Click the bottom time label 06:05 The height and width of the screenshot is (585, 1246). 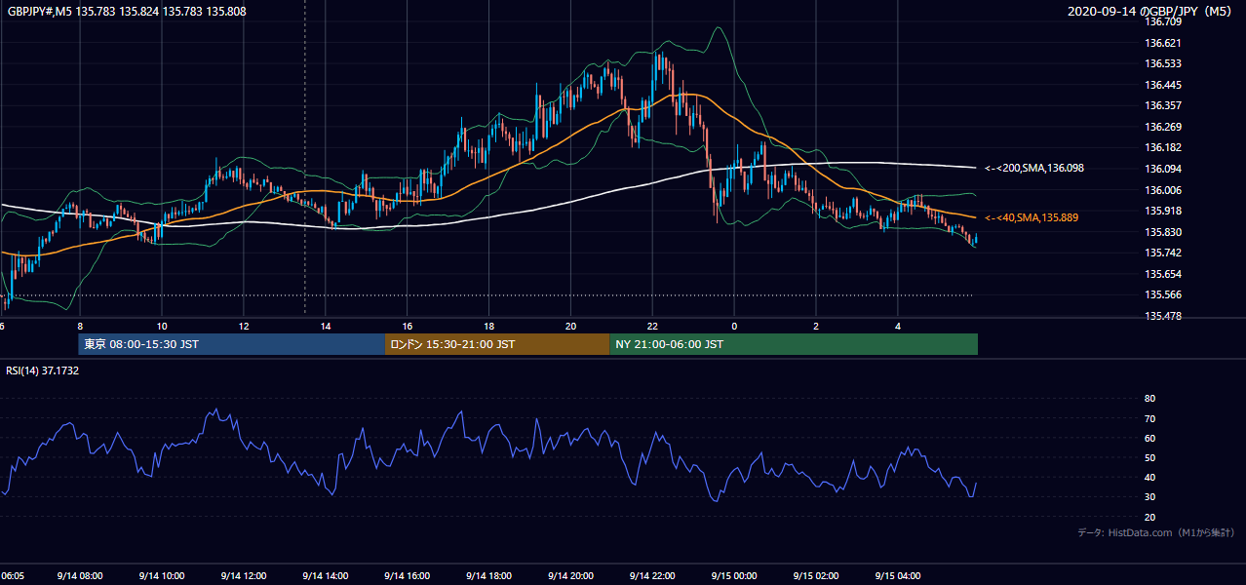coord(12,576)
